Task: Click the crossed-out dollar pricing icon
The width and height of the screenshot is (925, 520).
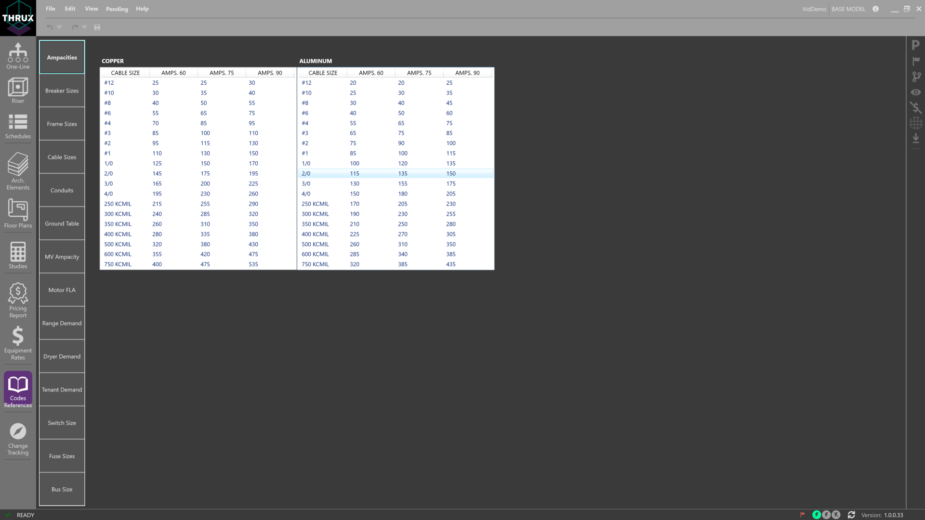Action: coord(915,108)
